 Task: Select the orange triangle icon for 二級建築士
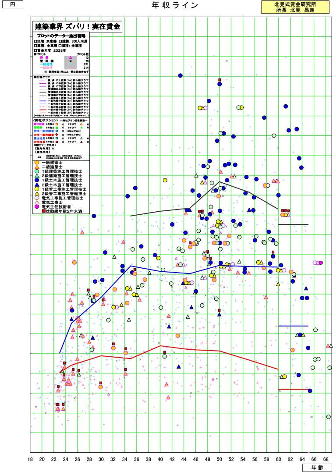pos(37,167)
